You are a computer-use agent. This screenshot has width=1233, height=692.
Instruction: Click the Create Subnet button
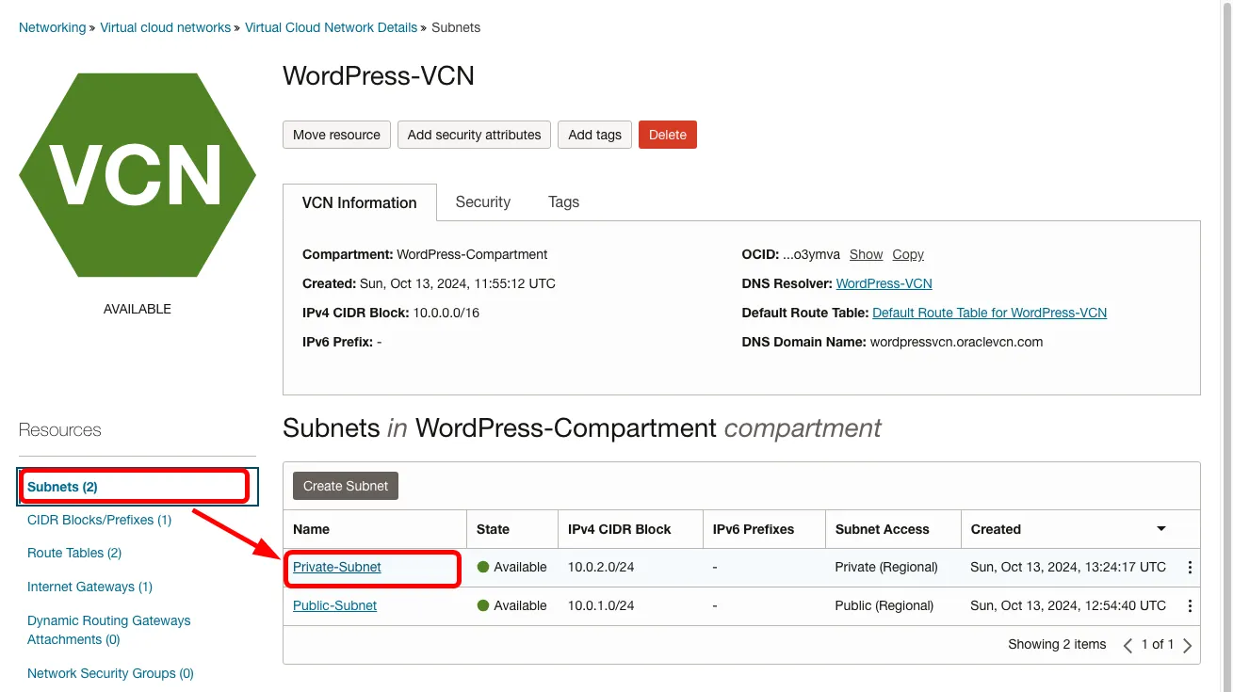coord(346,486)
